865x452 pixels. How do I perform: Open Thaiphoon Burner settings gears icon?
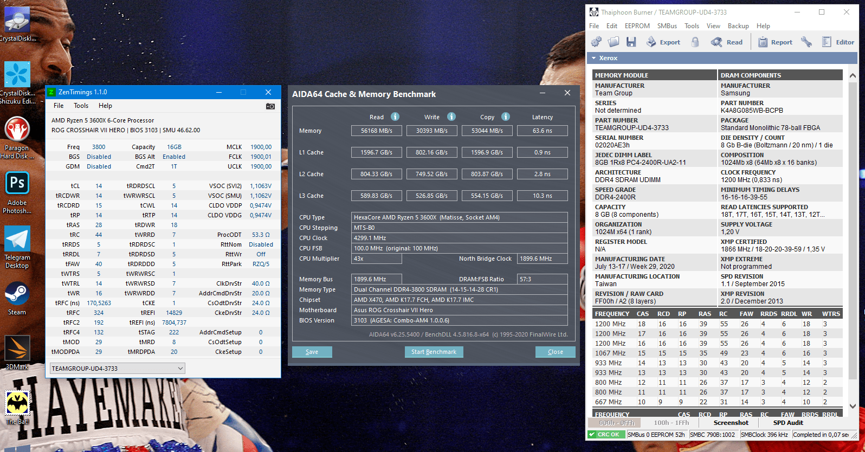596,42
